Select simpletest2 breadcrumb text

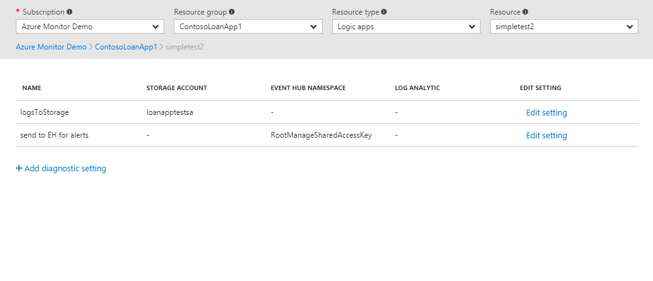tap(184, 47)
